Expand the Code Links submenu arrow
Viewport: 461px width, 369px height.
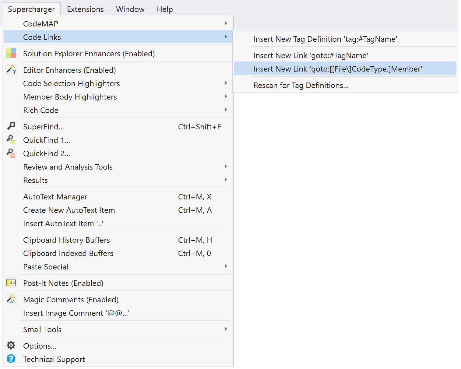[x=226, y=37]
